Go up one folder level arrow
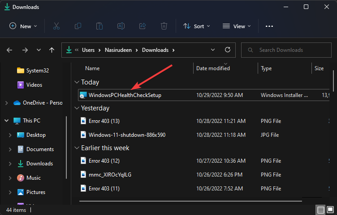 [52, 50]
